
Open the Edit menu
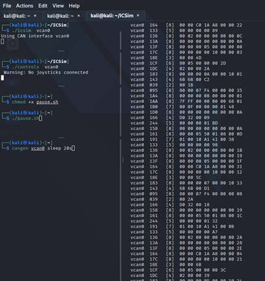[x=43, y=6]
